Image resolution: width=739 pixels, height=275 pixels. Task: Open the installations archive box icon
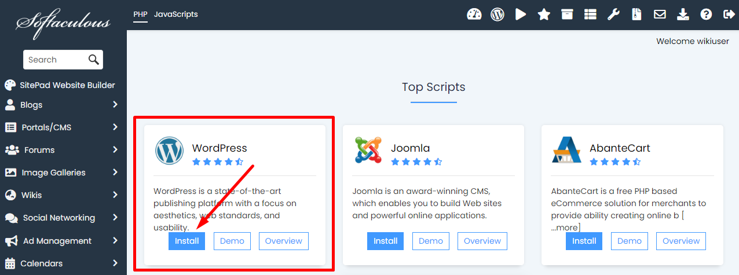click(567, 14)
